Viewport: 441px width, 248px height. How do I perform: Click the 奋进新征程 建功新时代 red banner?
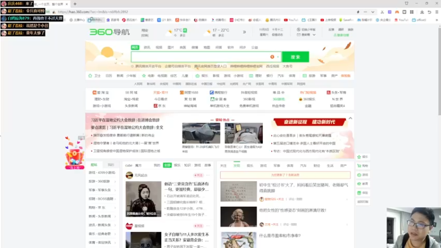309,122
